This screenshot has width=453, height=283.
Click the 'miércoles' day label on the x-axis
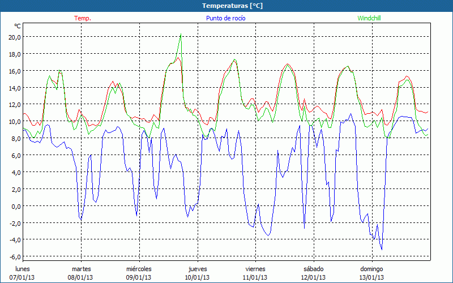point(138,269)
